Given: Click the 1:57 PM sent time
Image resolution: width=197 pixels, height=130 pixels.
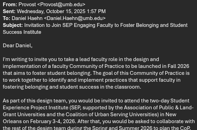Looking at the screenshot, I should point(96,11).
